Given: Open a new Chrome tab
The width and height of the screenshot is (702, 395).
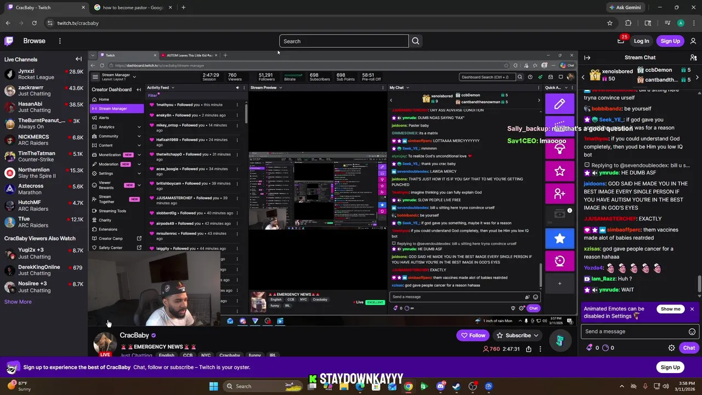Looking at the screenshot, I should coord(183,8).
